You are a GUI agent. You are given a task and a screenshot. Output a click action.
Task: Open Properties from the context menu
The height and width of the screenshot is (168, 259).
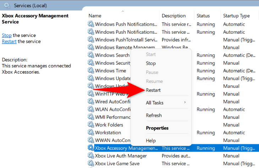click(157, 128)
